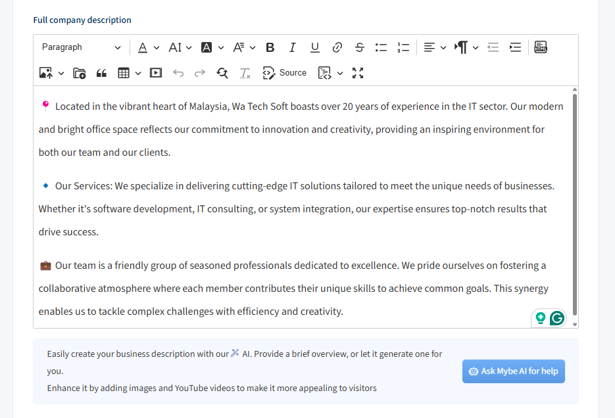Click the undo arrow
This screenshot has height=418, width=615.
point(178,73)
